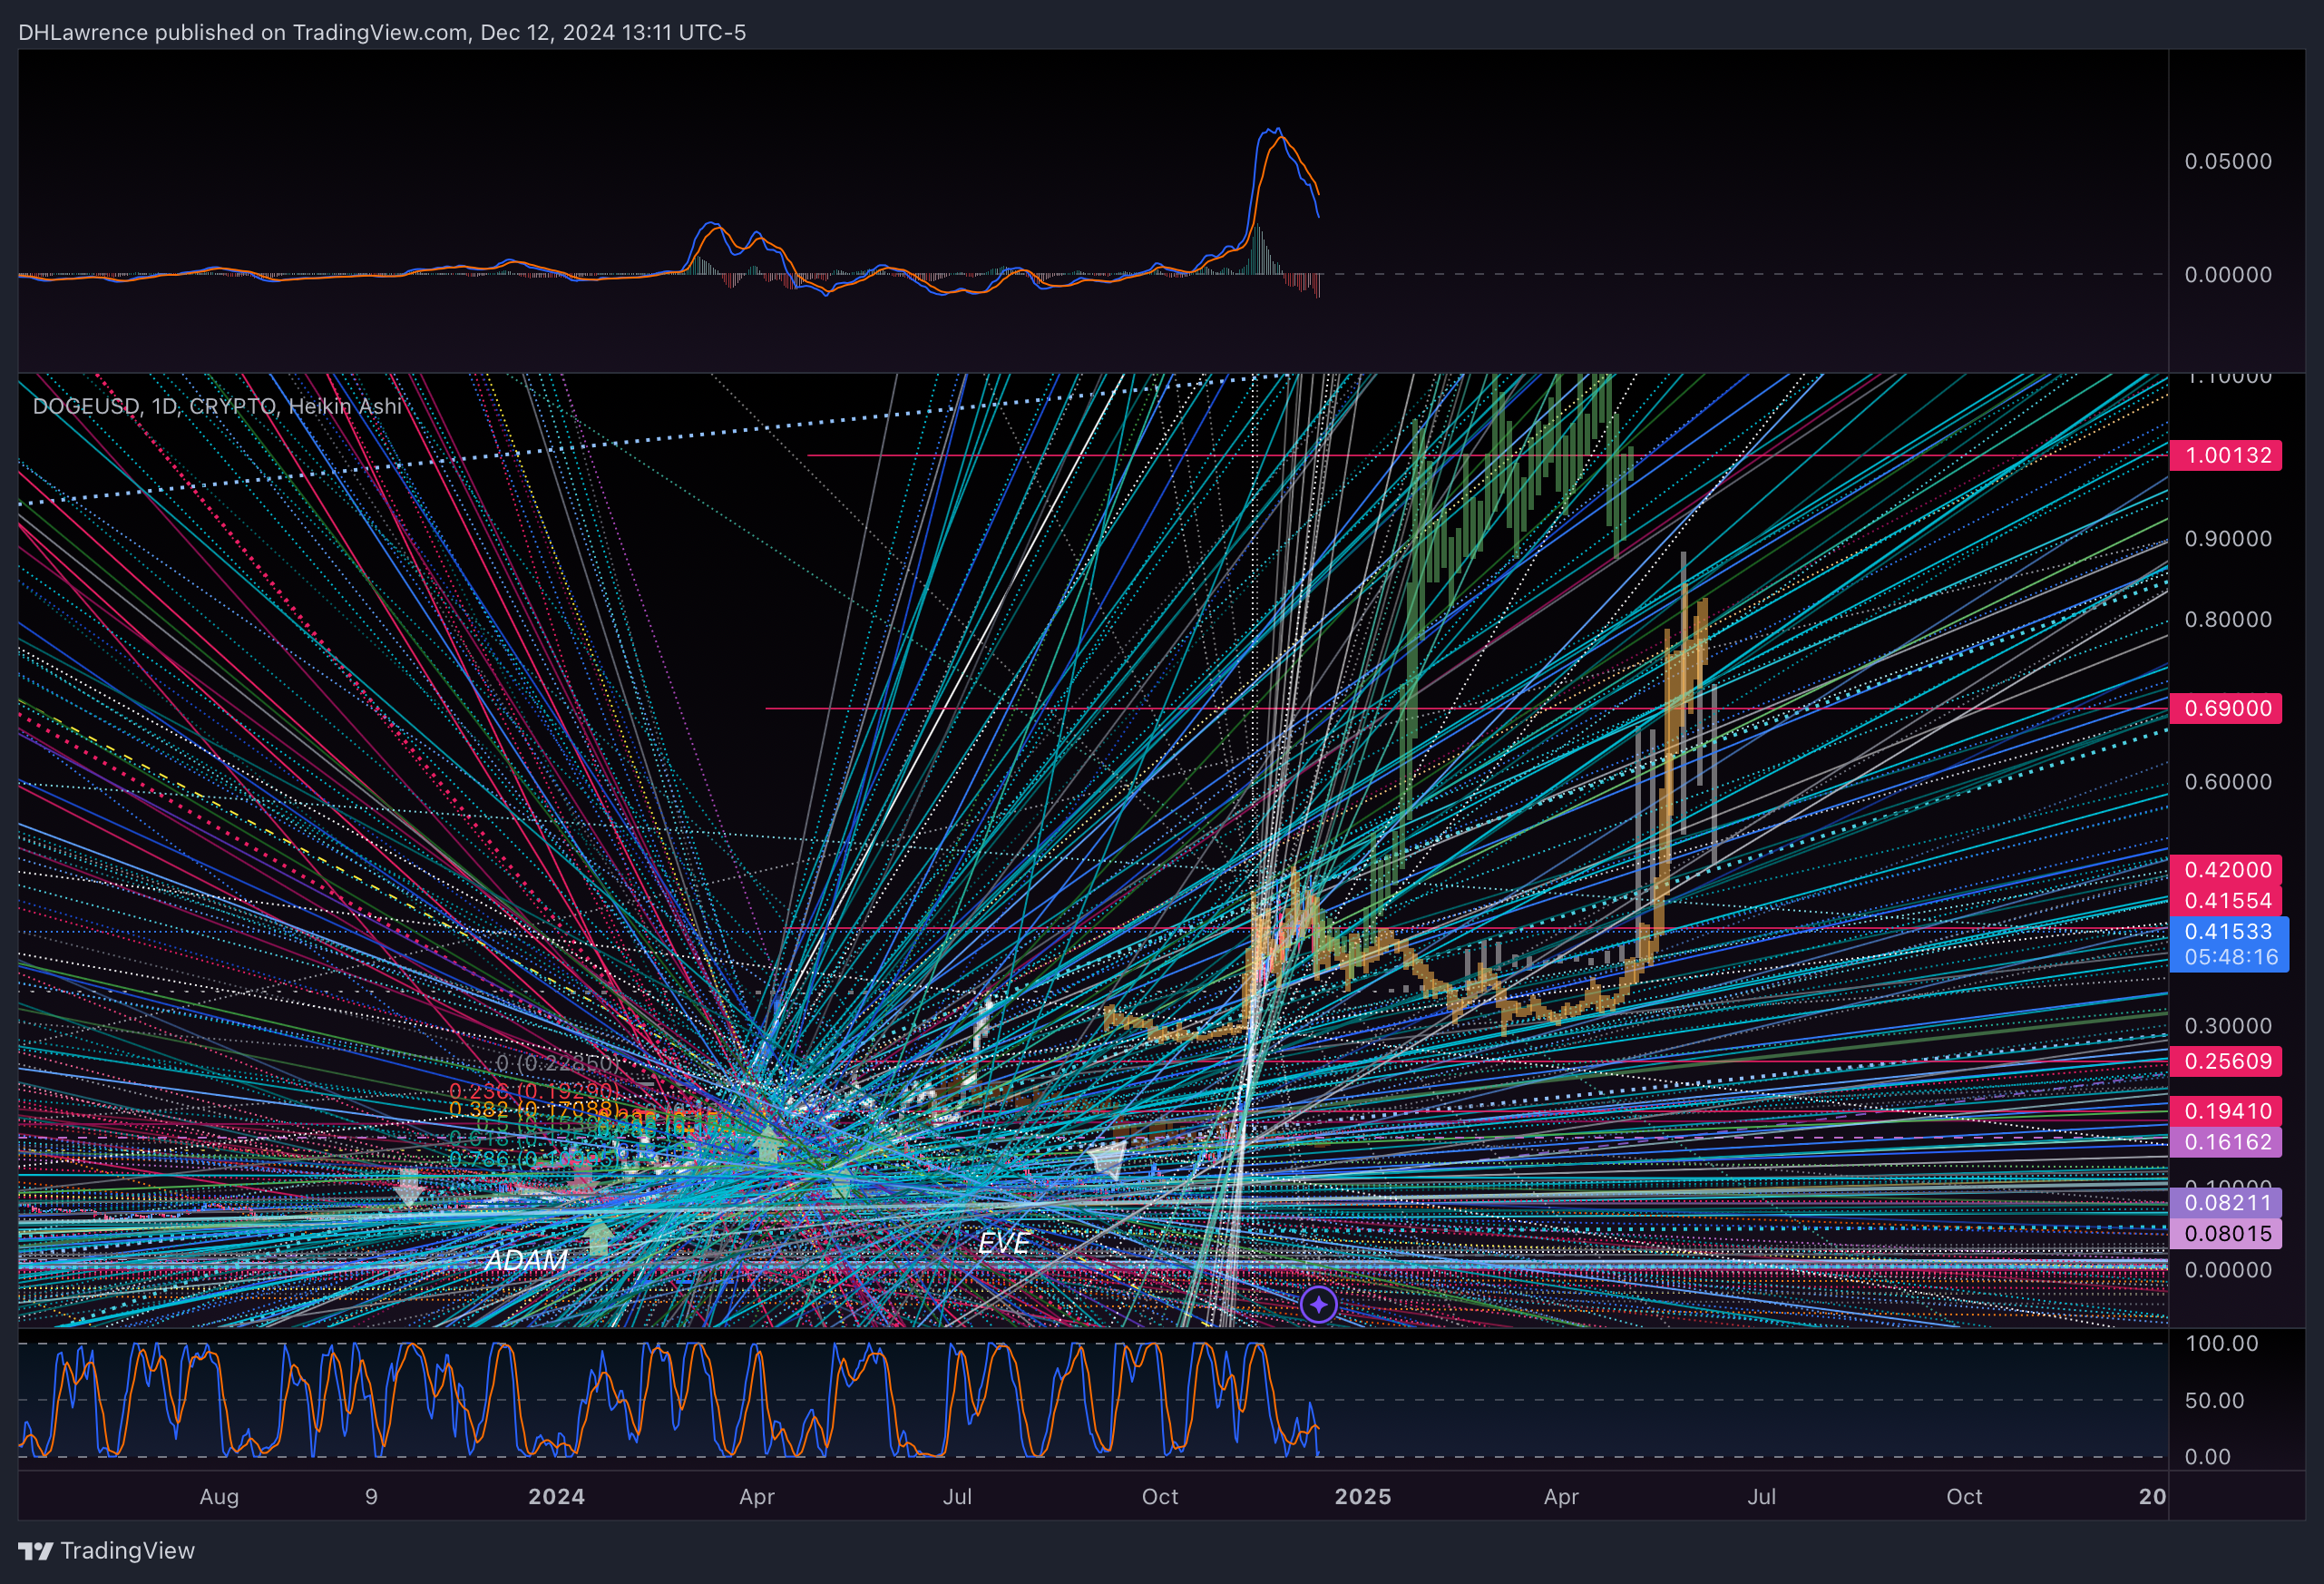This screenshot has width=2324, height=1584.
Task: Click the TradingView logo icon at bottom
Action: point(35,1551)
